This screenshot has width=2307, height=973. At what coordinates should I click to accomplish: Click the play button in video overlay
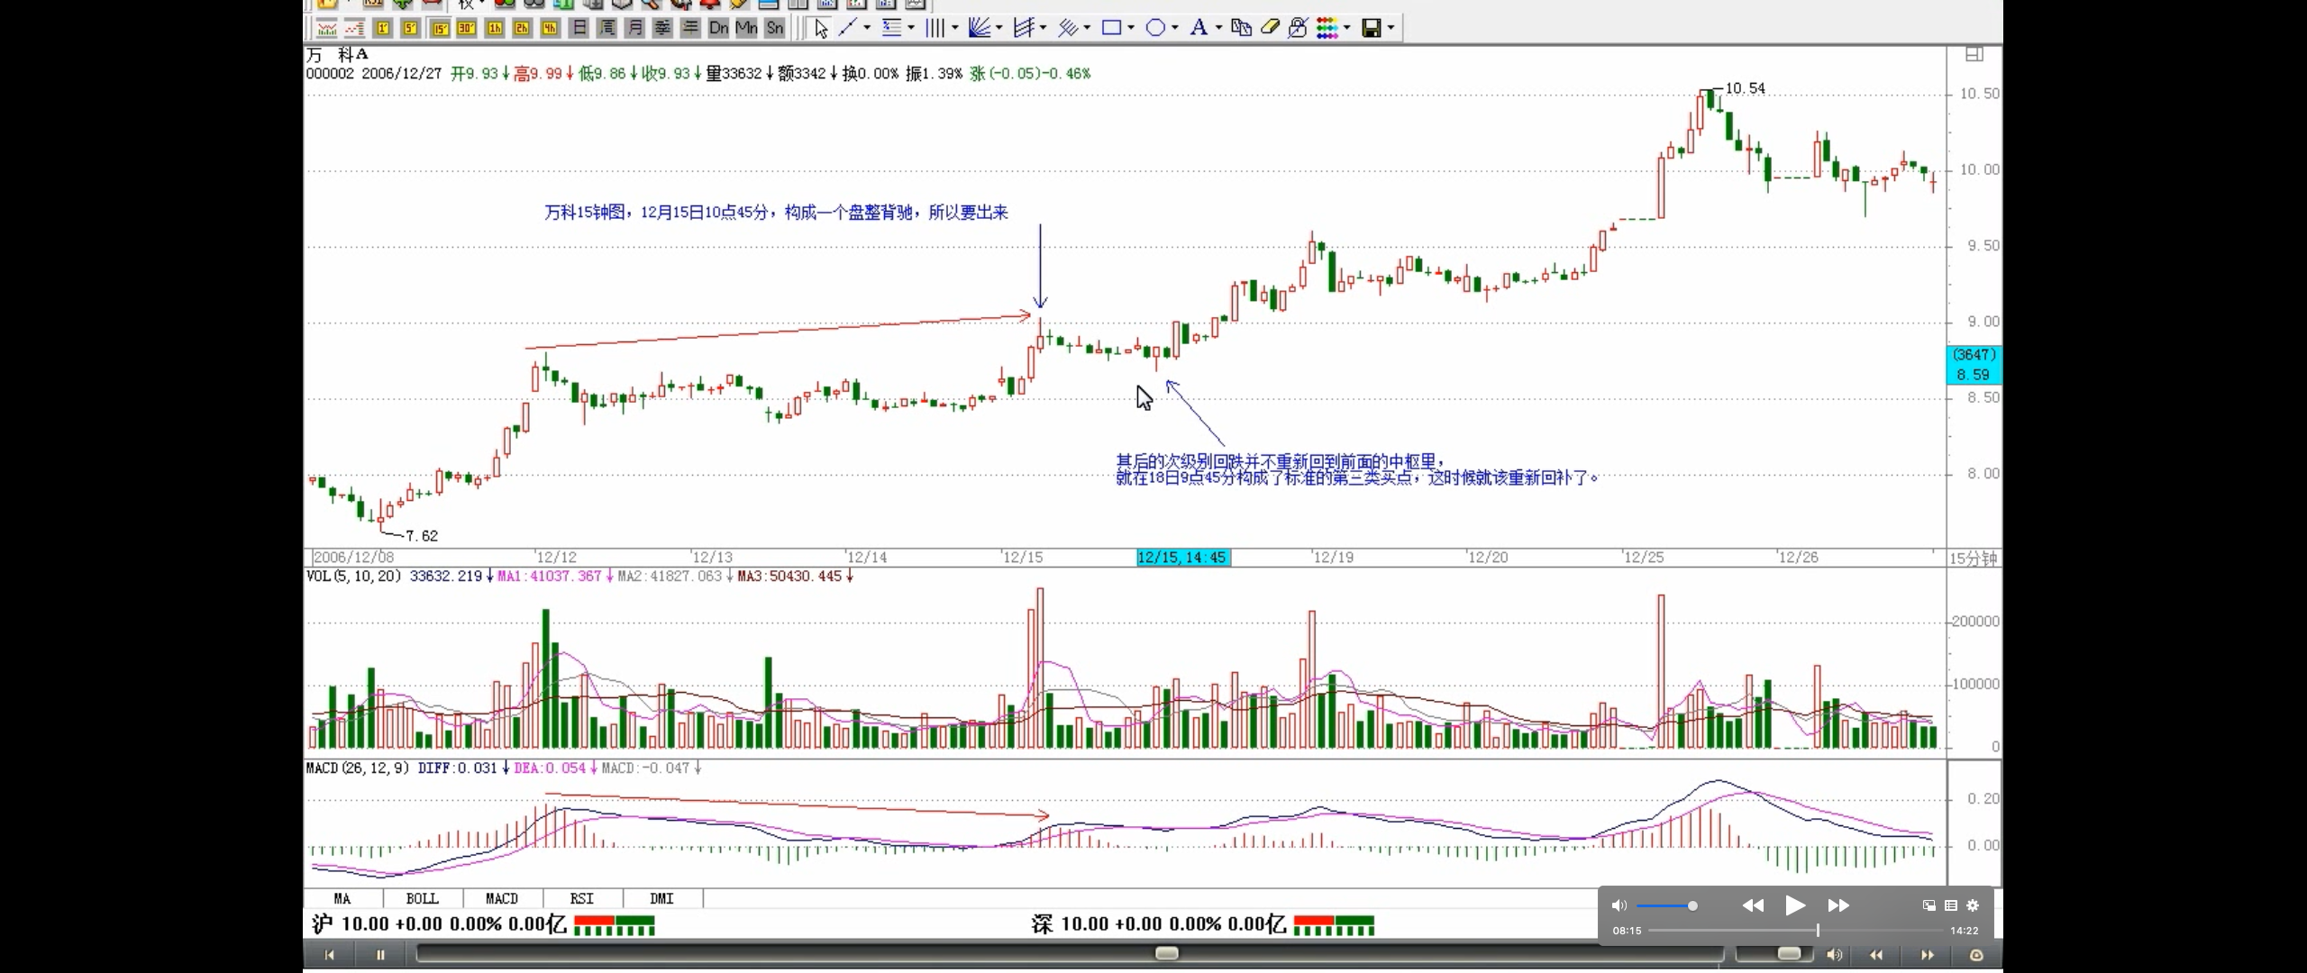(x=1794, y=905)
